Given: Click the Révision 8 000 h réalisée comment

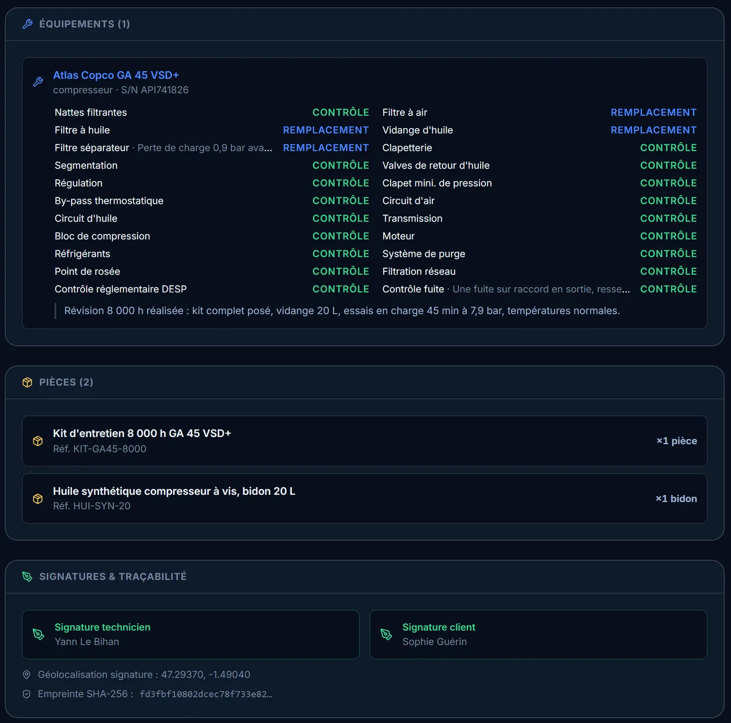Looking at the screenshot, I should click(342, 311).
